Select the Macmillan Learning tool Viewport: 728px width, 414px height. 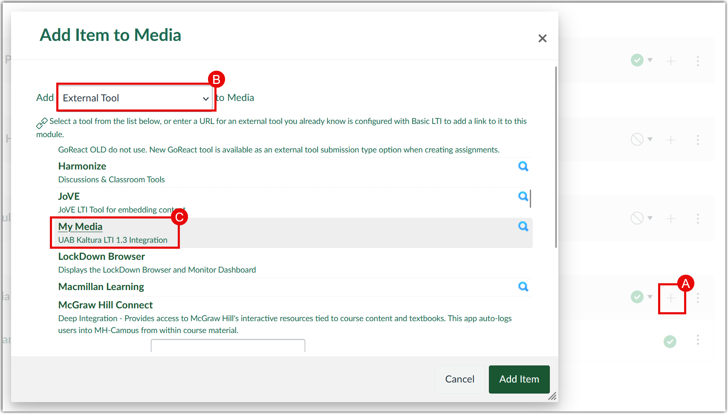pyautogui.click(x=101, y=287)
